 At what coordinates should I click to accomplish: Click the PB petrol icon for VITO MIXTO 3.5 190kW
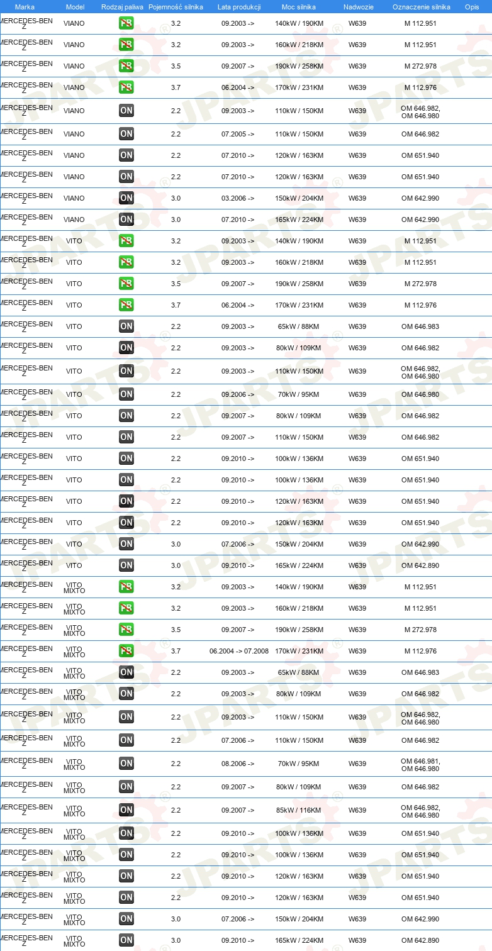pyautogui.click(x=126, y=630)
